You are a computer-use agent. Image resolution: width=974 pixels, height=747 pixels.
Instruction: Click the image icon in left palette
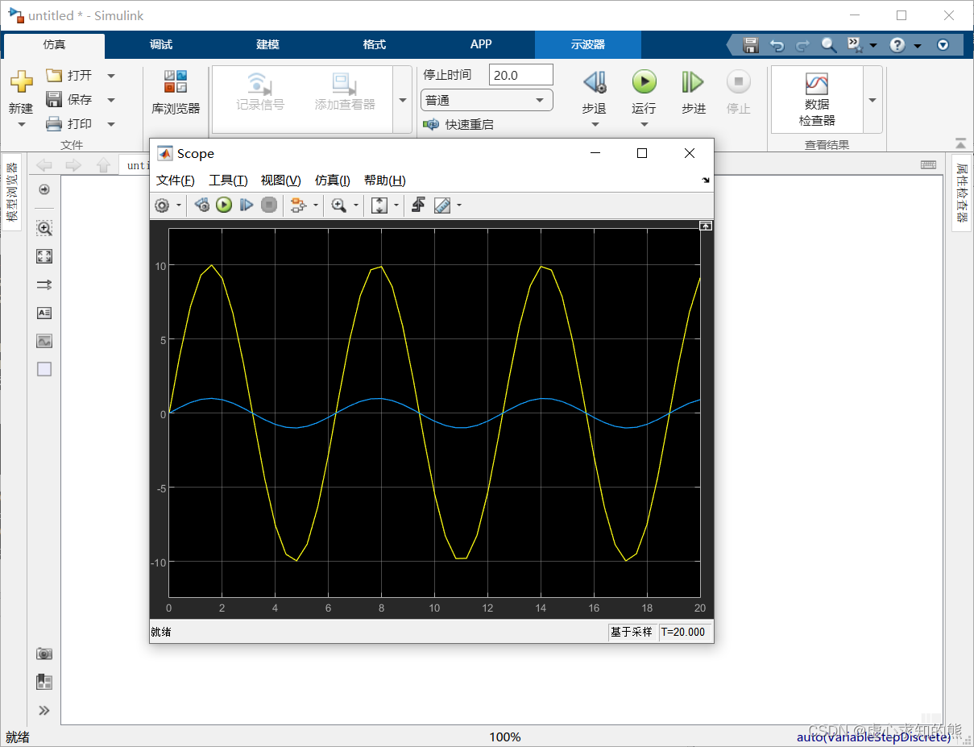coord(44,341)
